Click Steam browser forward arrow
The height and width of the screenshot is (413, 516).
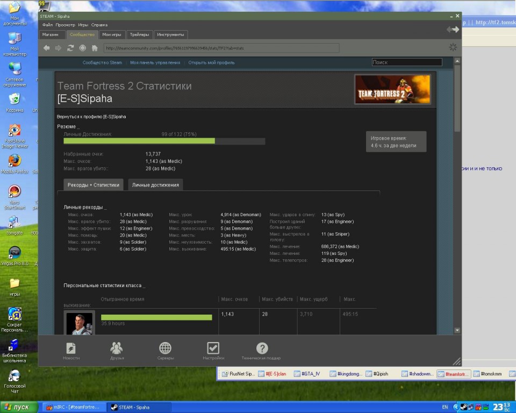[58, 48]
